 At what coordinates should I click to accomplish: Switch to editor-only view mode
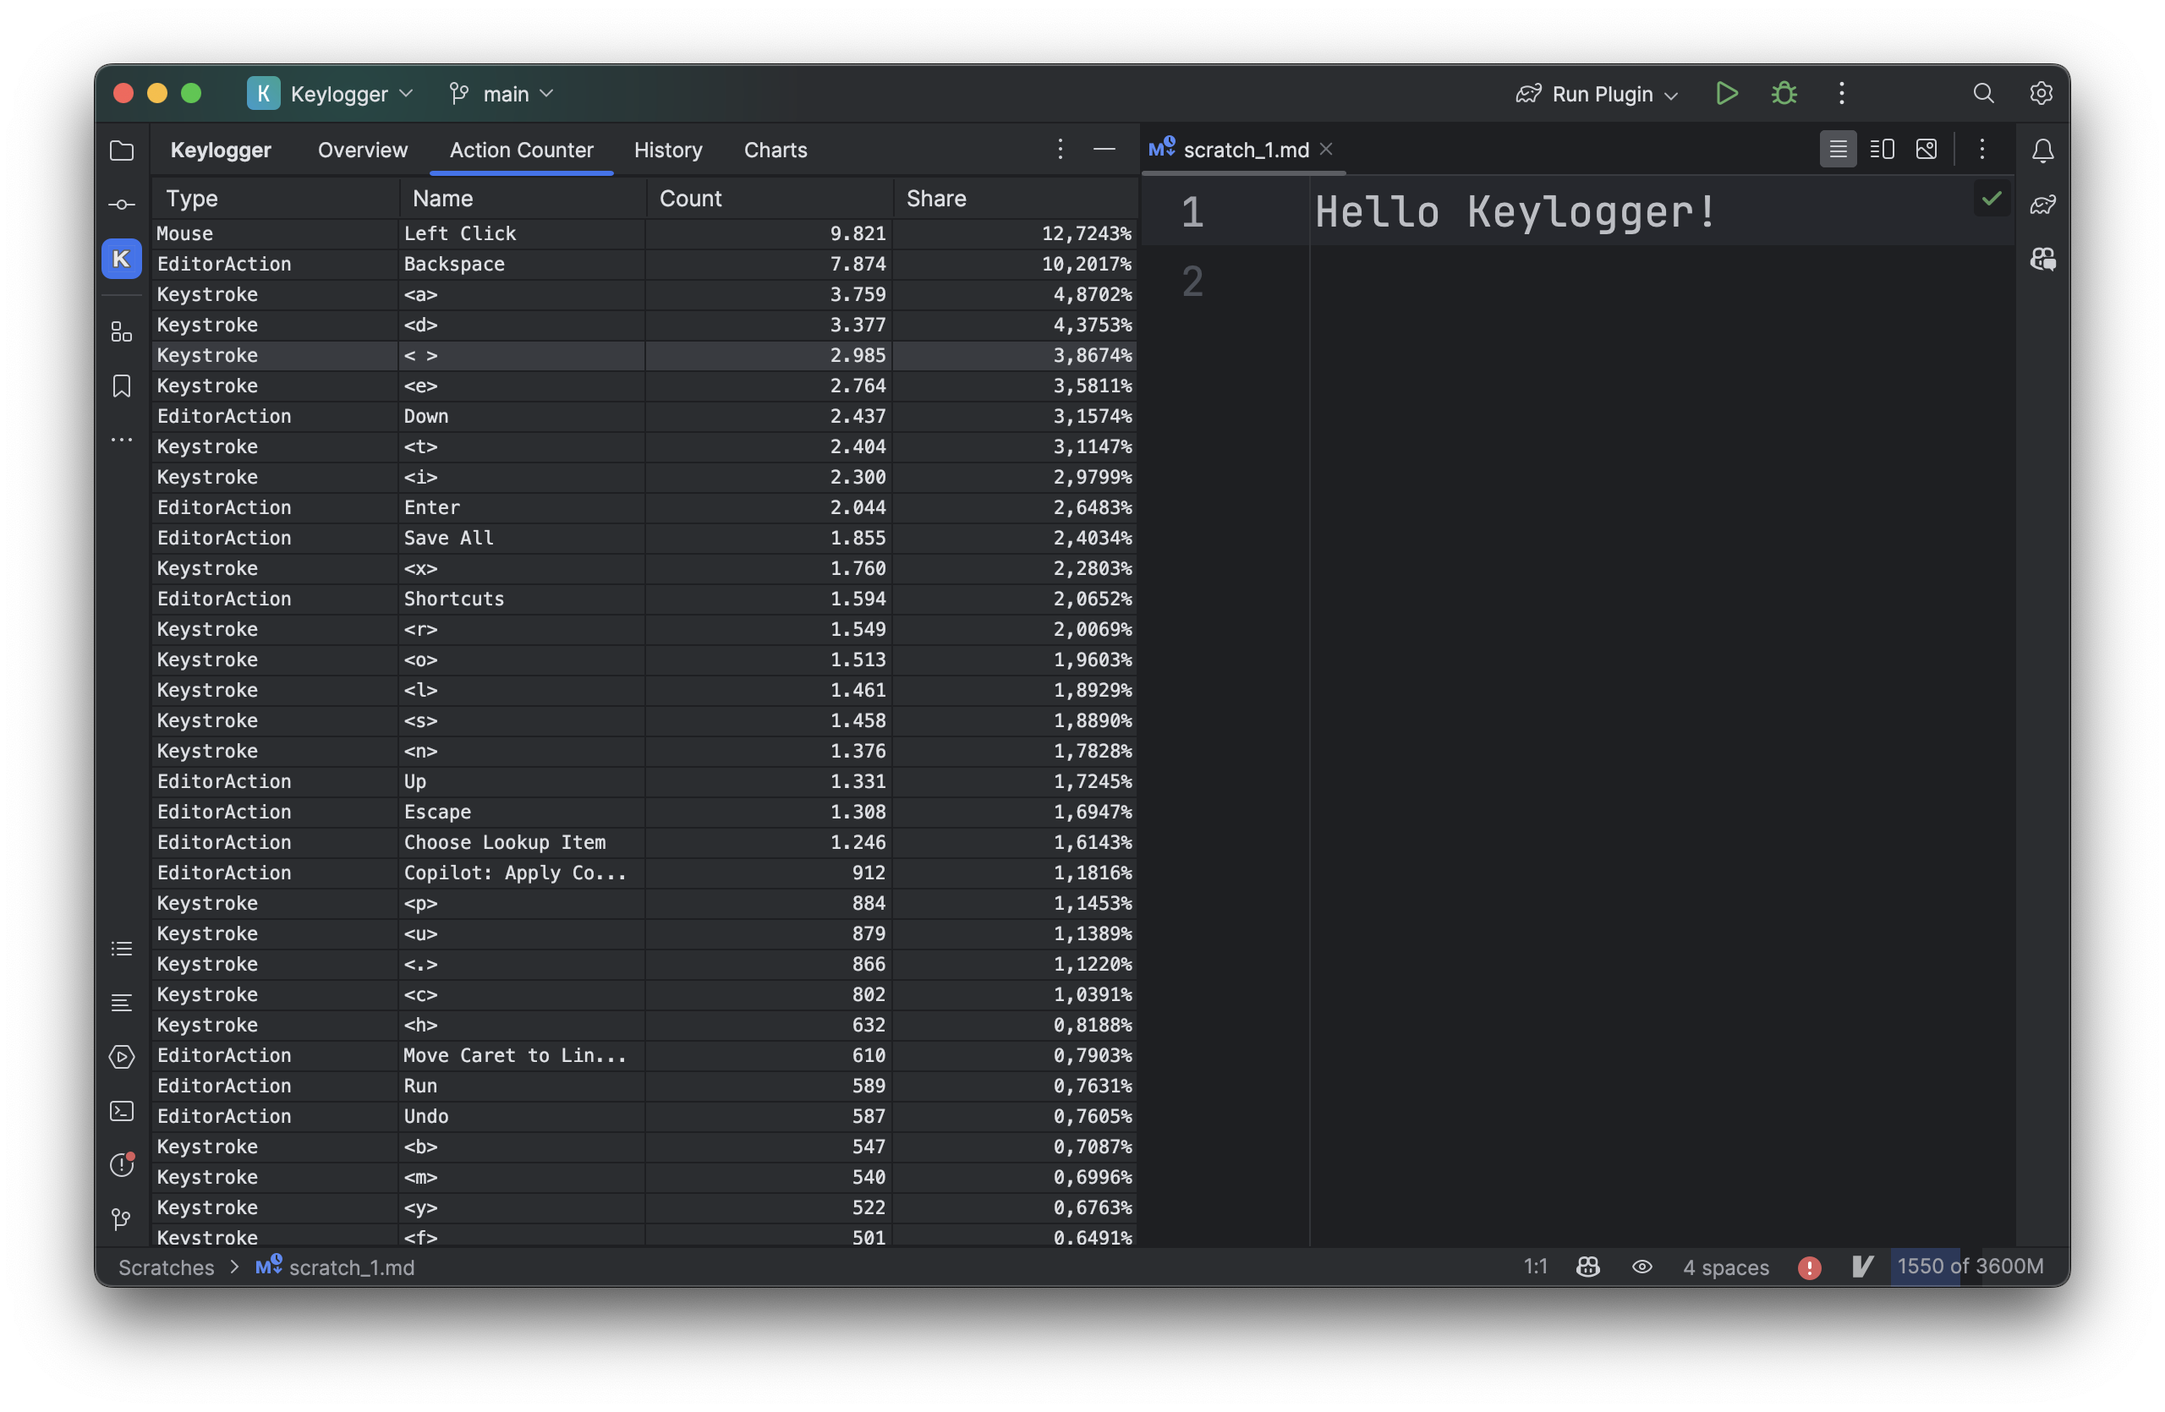(1838, 150)
